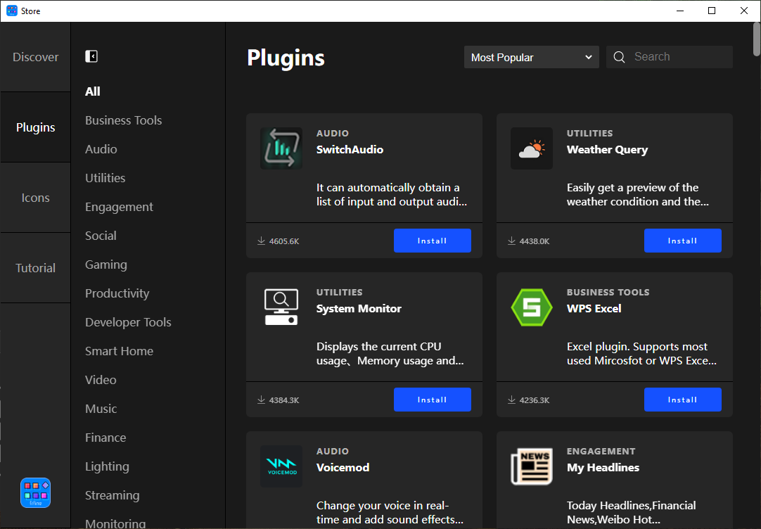This screenshot has height=529, width=761.
Task: Select the All category
Action: (x=93, y=91)
